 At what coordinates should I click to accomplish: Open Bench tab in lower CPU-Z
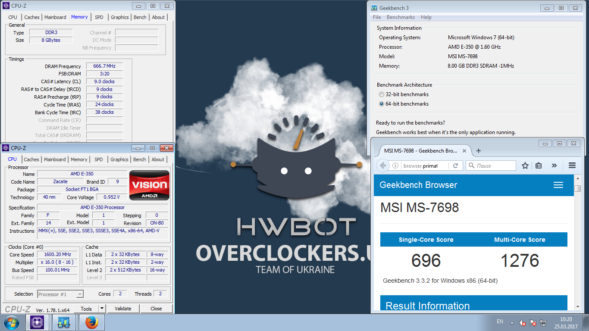[x=140, y=159]
